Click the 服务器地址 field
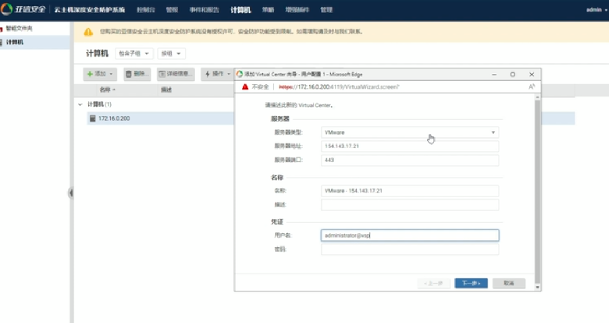 410,146
